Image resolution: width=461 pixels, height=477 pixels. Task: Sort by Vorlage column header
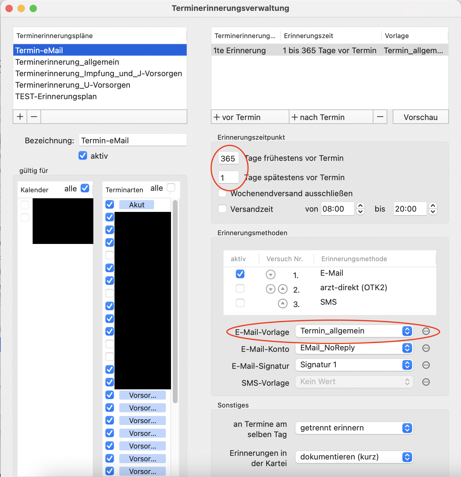click(x=415, y=36)
